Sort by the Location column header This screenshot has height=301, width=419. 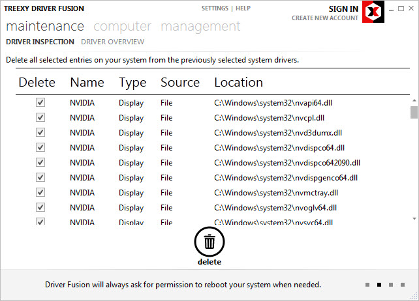pyautogui.click(x=239, y=82)
